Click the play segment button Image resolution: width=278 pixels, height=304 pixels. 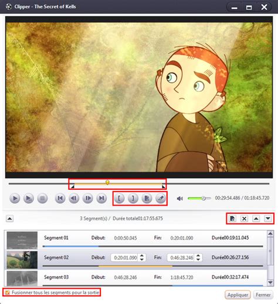tap(29, 199)
